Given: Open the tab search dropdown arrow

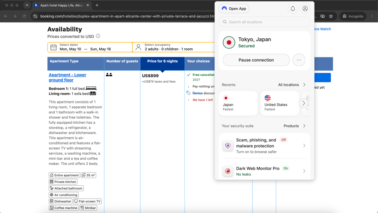Looking at the screenshot, I should [x=27, y=5].
